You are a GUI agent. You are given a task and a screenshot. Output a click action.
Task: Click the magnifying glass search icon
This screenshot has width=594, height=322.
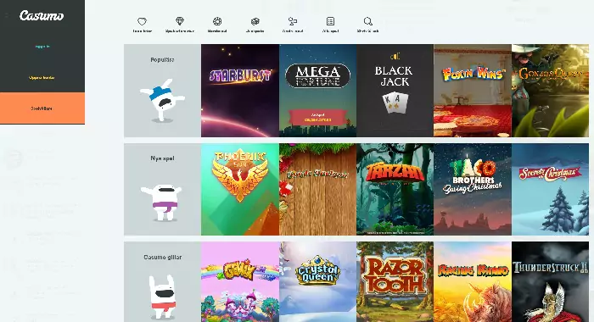(367, 21)
